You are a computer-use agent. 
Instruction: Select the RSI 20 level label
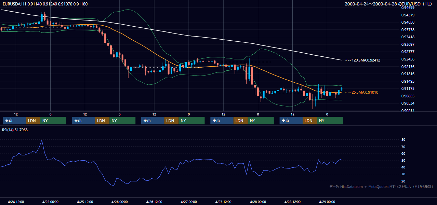click(403, 181)
